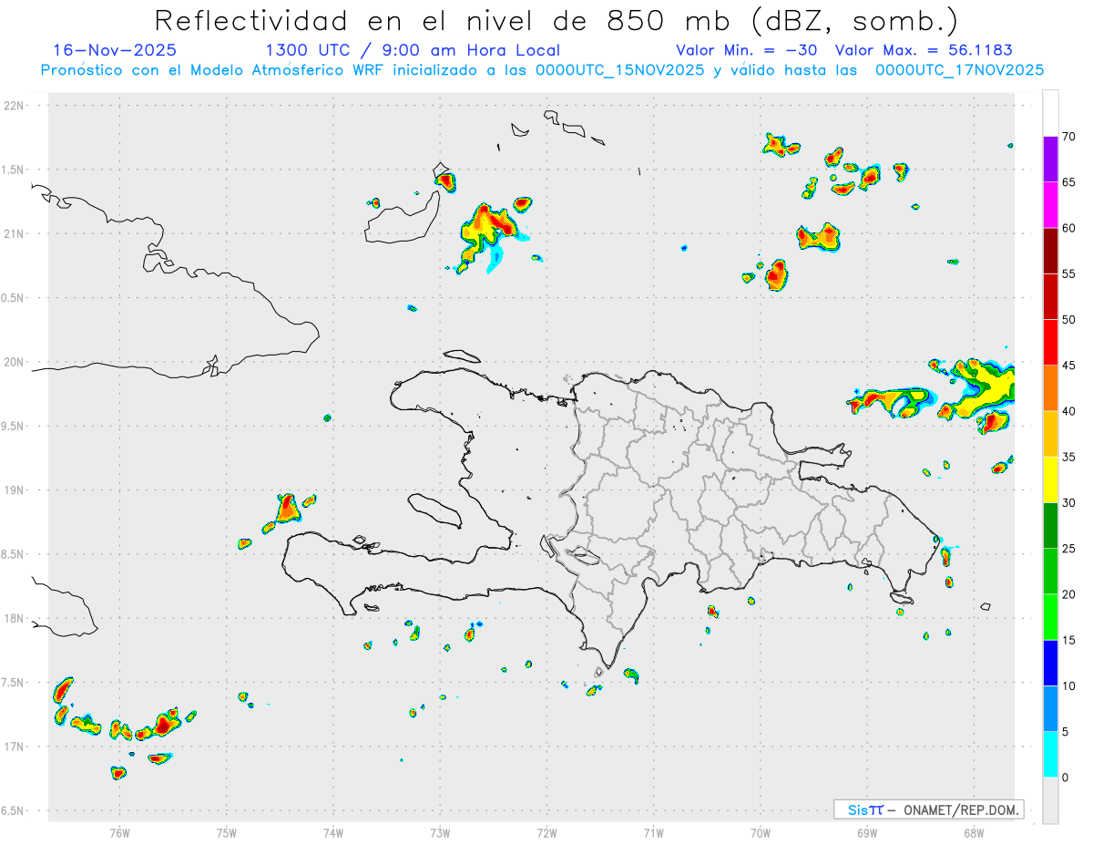Click the '68W' longitude label
Viewport: 1093px width, 845px height.
click(974, 832)
